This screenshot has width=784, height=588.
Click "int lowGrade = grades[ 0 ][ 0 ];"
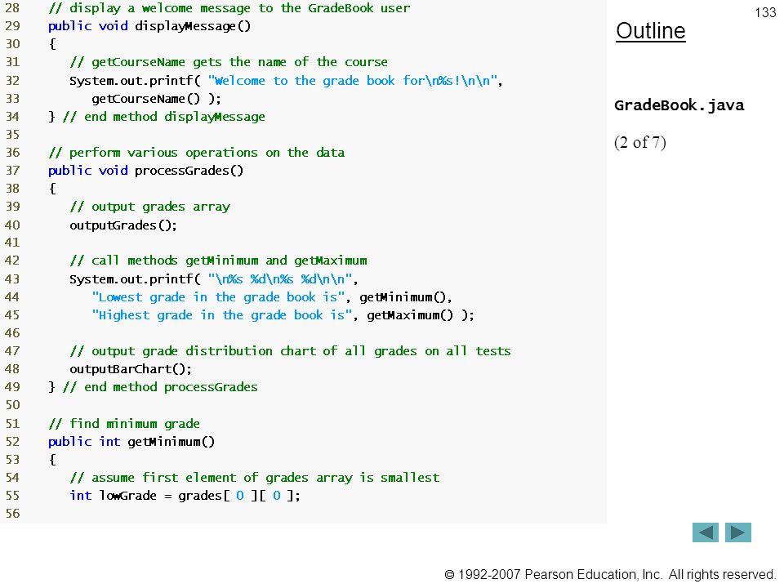pos(185,496)
